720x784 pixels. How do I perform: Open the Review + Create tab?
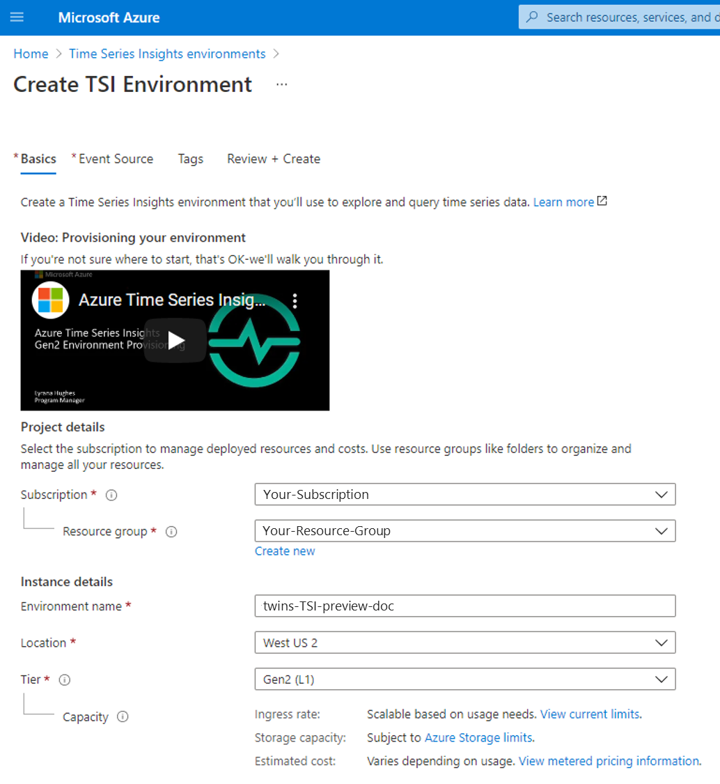(274, 159)
